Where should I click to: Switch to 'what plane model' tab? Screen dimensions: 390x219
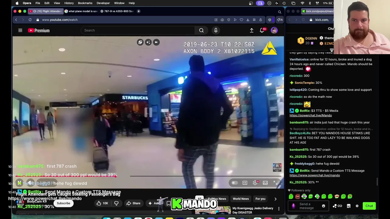pos(81,11)
